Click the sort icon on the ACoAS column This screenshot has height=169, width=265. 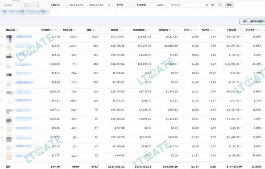[257, 30]
